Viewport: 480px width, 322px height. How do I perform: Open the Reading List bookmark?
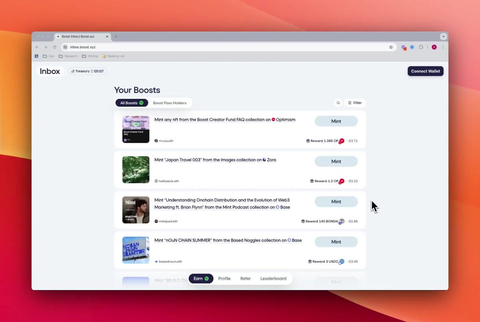click(114, 56)
